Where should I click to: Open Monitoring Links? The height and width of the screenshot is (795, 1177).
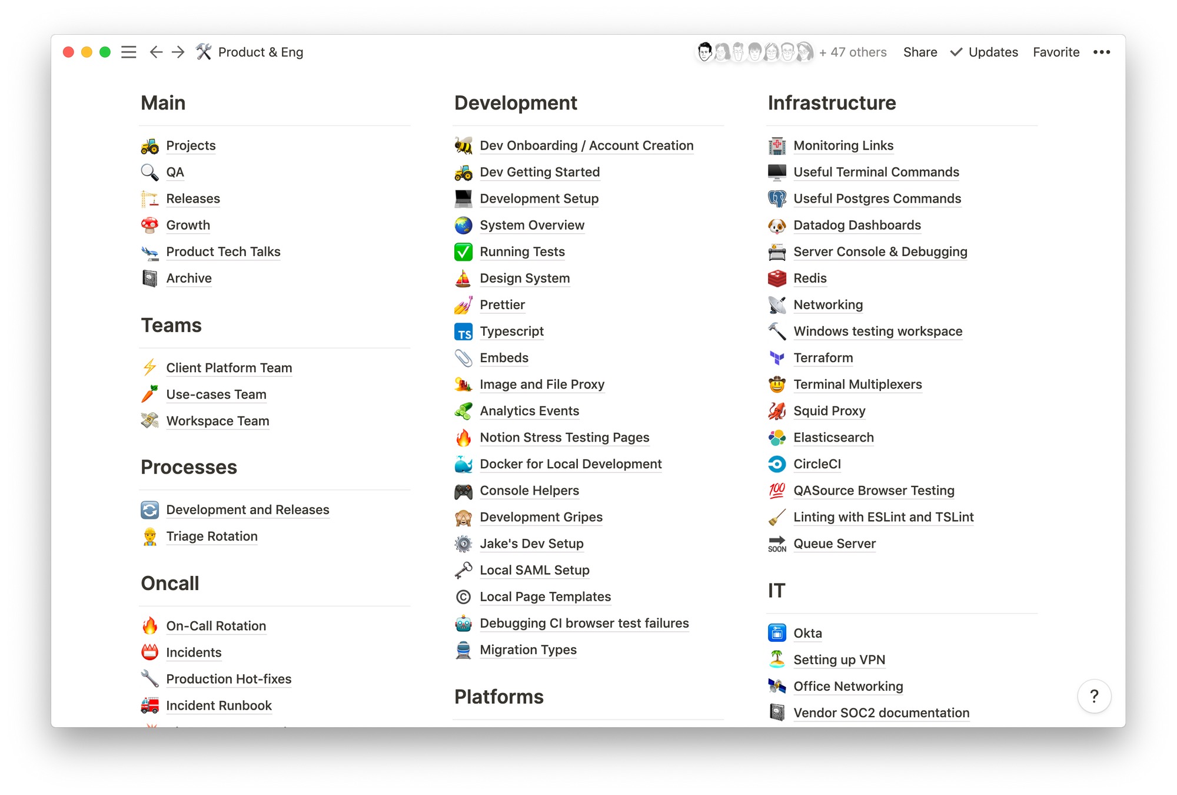click(x=843, y=145)
